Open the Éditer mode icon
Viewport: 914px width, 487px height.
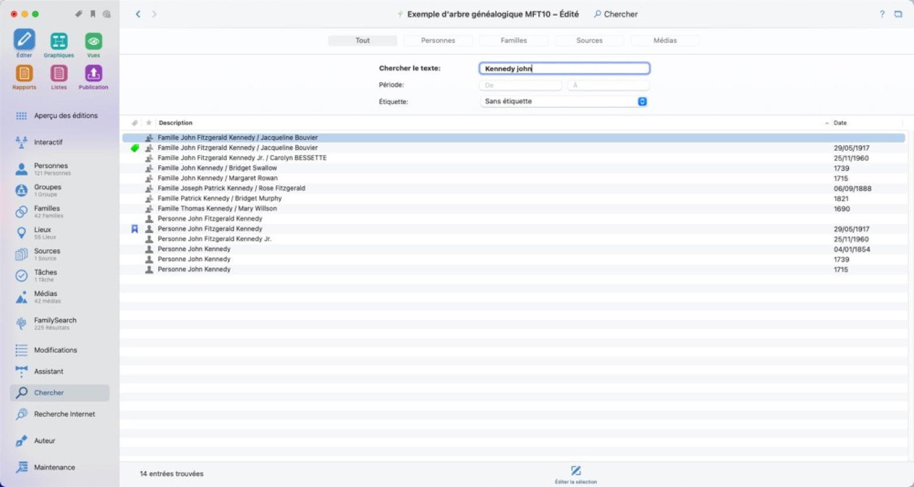(x=24, y=40)
